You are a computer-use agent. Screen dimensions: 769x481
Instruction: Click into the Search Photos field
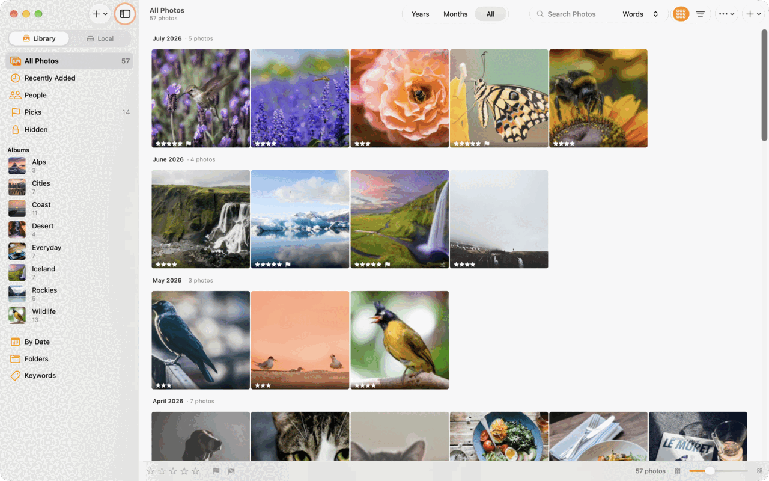(x=573, y=14)
